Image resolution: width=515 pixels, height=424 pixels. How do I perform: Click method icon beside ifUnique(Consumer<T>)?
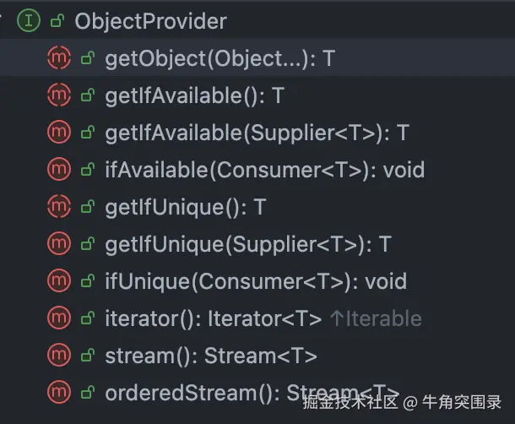point(58,281)
